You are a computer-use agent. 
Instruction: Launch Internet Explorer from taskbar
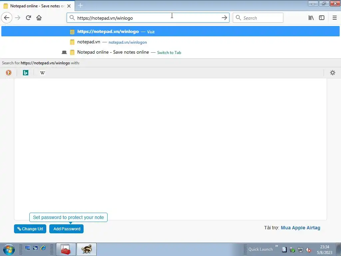(43, 248)
